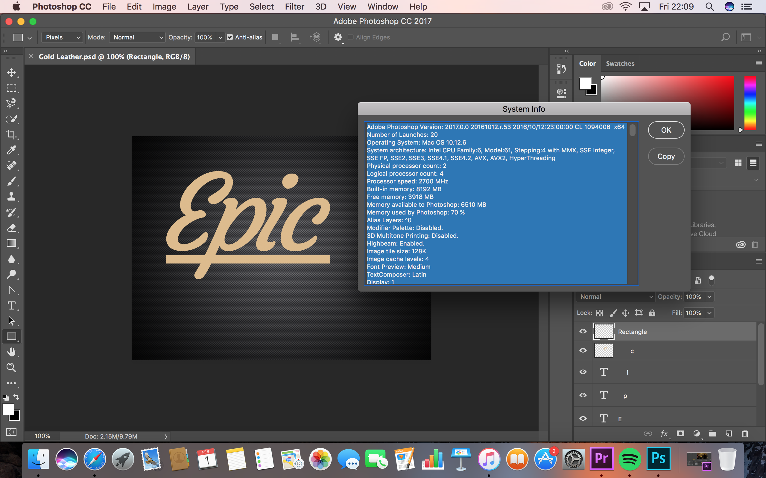Image resolution: width=766 pixels, height=478 pixels.
Task: Create a new layer group folder
Action: tap(713, 433)
